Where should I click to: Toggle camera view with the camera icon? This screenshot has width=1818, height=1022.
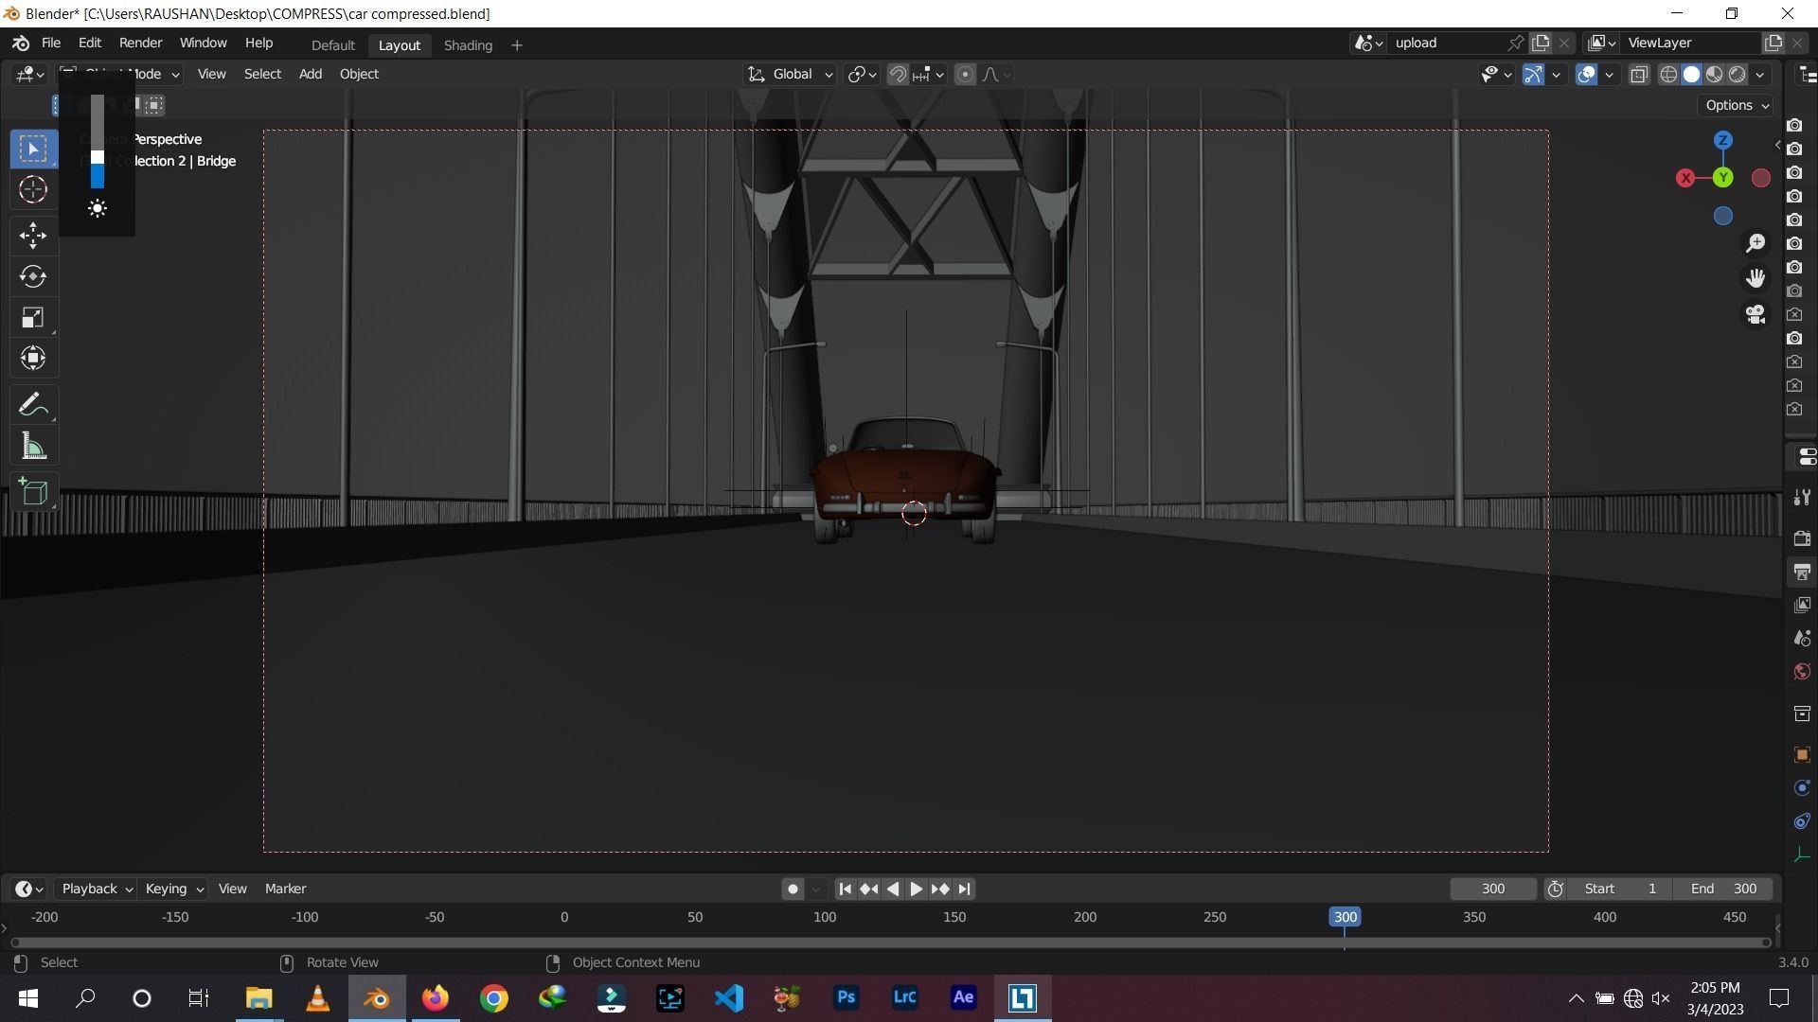(1756, 314)
